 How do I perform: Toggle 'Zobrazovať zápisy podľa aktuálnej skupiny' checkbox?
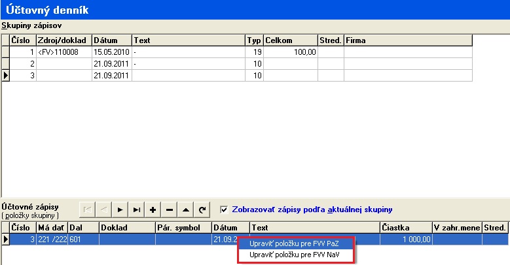coord(225,210)
